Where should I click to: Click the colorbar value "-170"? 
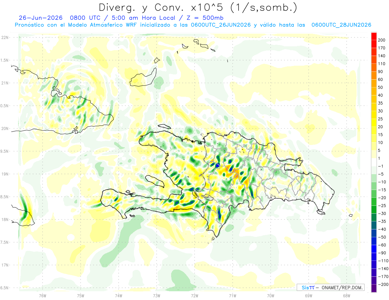click(x=383, y=277)
